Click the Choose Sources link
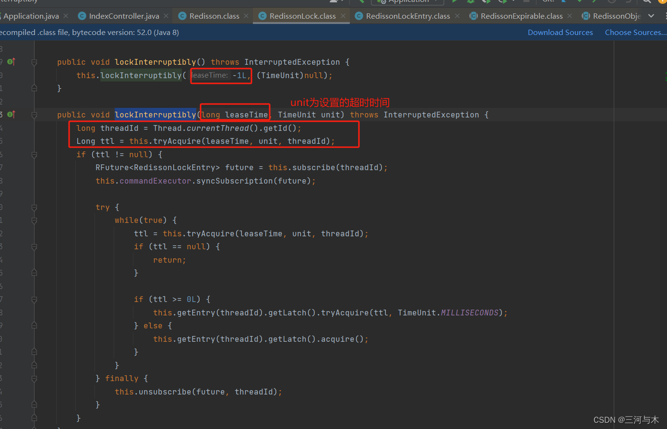 tap(635, 33)
